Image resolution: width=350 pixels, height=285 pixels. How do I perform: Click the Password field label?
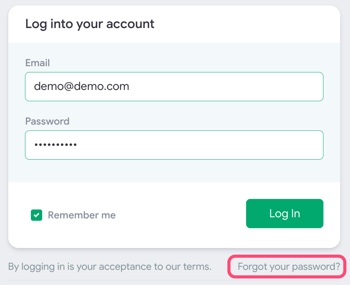point(47,121)
